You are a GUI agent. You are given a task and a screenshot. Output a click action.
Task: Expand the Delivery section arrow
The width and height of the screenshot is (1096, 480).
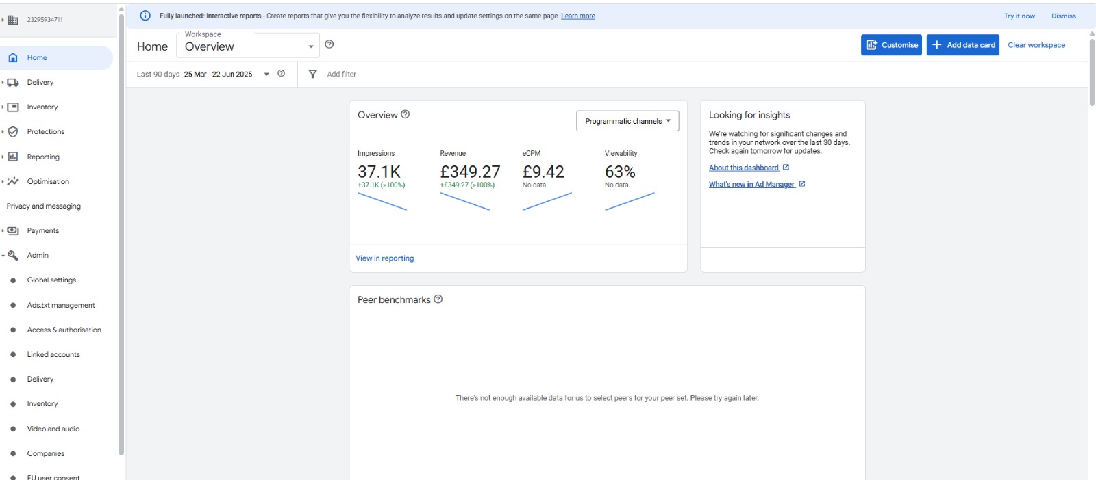point(3,83)
